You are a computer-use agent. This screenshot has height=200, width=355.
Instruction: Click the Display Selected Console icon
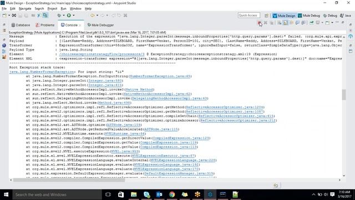click(318, 23)
